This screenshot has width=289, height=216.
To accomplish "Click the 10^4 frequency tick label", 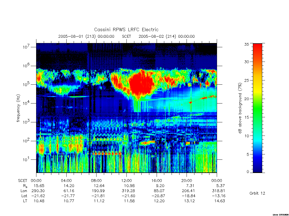I will point(26,103).
